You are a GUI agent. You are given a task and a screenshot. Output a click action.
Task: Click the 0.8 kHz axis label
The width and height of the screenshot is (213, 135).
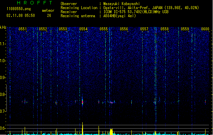tap(3, 94)
